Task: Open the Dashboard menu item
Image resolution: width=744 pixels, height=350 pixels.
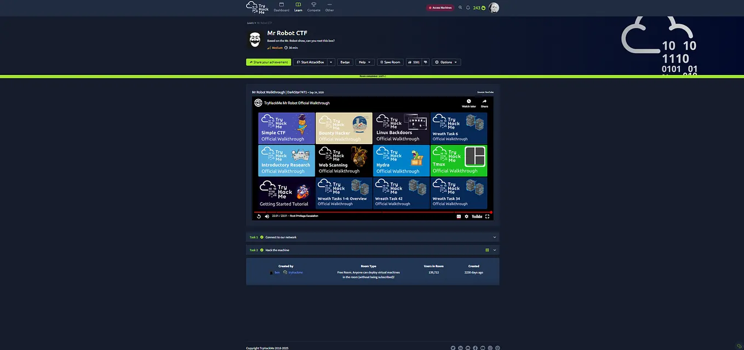Action: (281, 8)
